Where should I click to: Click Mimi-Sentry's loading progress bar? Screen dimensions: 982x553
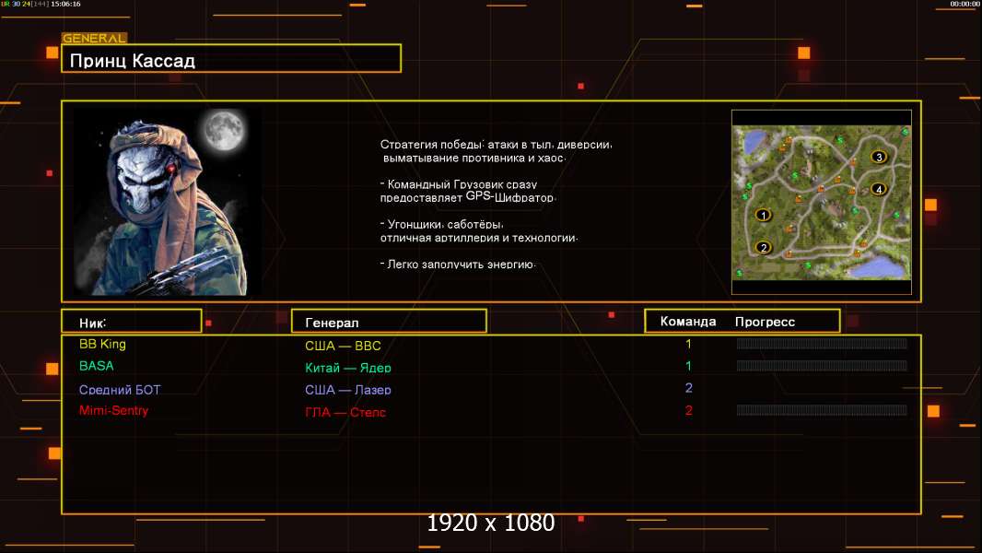pos(822,410)
